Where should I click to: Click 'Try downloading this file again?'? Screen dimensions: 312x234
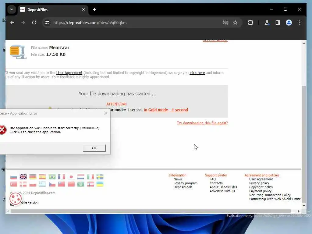click(202, 123)
